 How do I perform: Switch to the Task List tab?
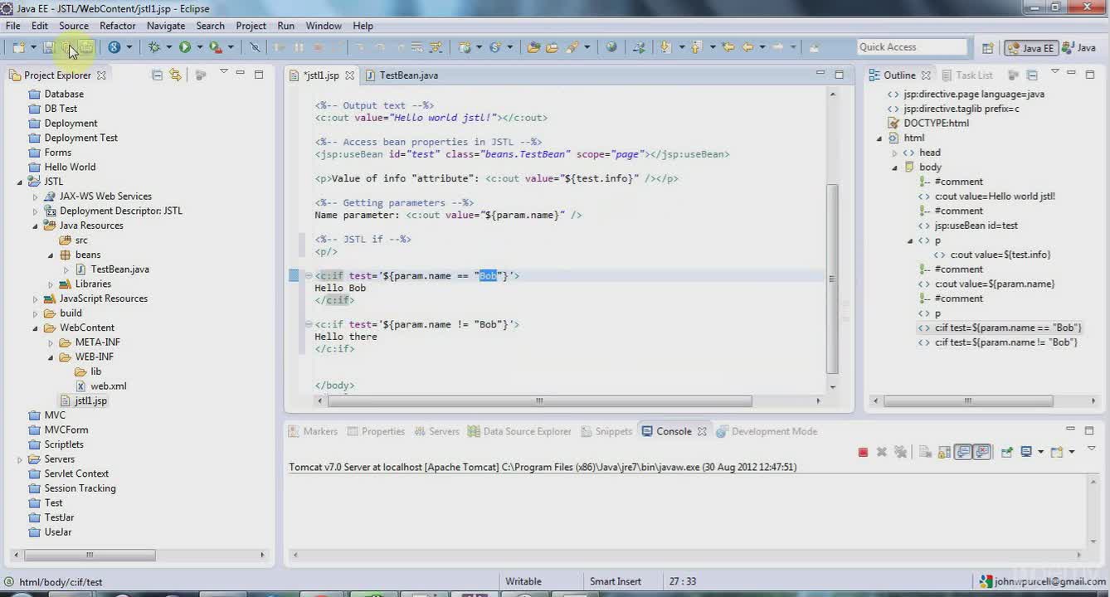click(x=966, y=75)
